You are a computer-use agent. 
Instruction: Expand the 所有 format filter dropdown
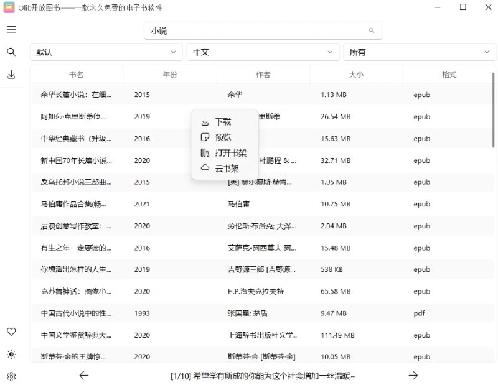point(420,52)
